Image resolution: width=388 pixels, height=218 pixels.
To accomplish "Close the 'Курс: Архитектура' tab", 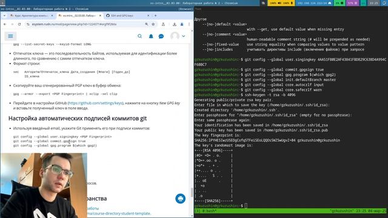I will coord(52,16).
